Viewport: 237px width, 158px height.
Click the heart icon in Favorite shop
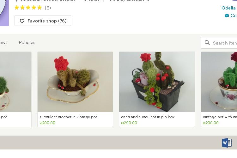point(22,21)
